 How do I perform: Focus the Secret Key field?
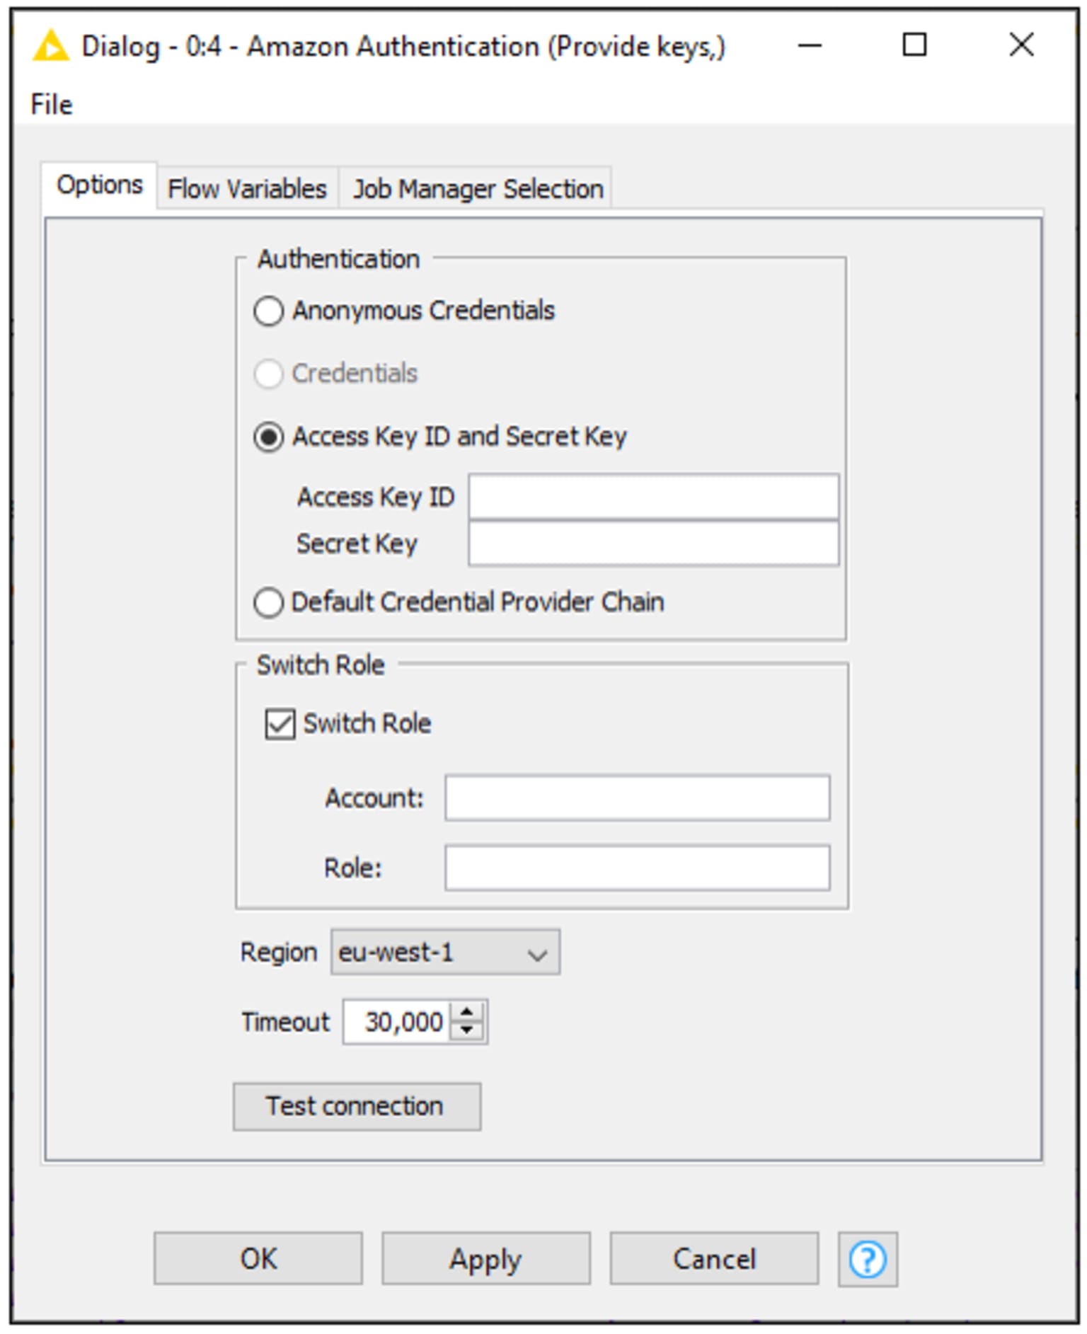(654, 544)
